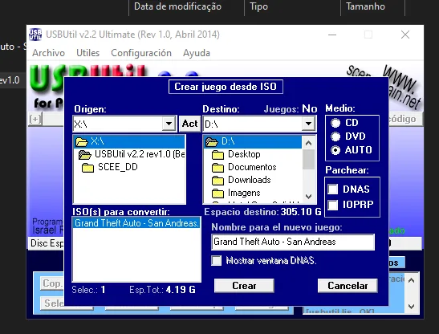Enable the IOPRP patch checkbox

pyautogui.click(x=333, y=205)
